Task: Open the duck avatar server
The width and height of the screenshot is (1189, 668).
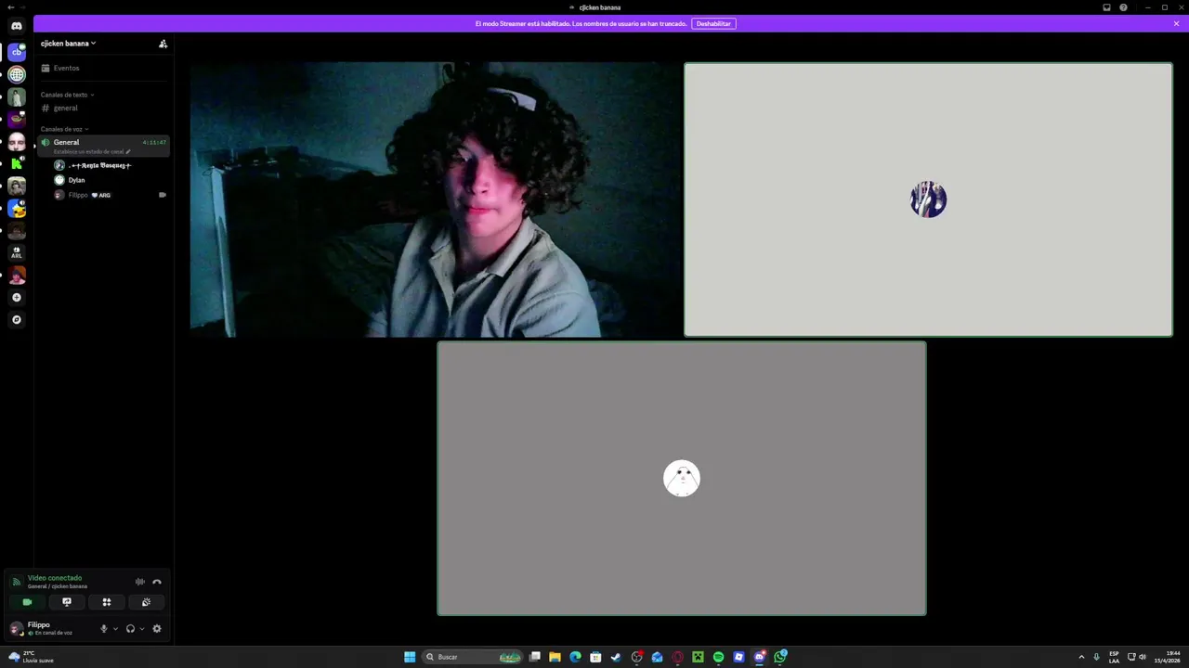Action: (17, 208)
